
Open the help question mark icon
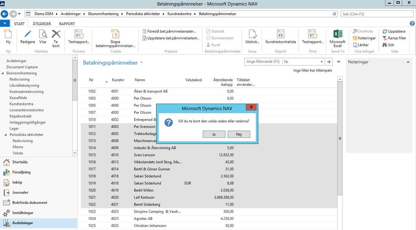[412, 23]
